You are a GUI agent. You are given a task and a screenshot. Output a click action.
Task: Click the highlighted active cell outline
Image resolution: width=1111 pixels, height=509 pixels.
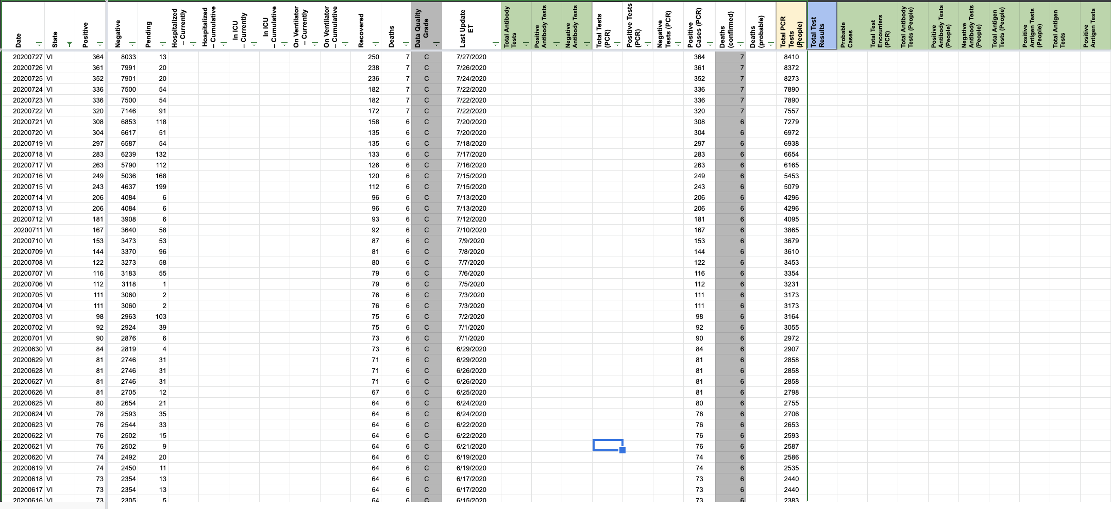pos(608,446)
